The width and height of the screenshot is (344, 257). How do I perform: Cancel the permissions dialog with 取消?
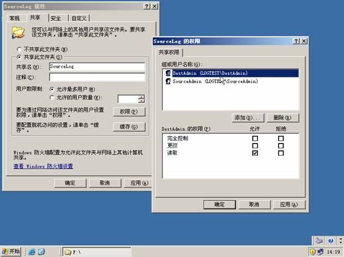(x=254, y=204)
